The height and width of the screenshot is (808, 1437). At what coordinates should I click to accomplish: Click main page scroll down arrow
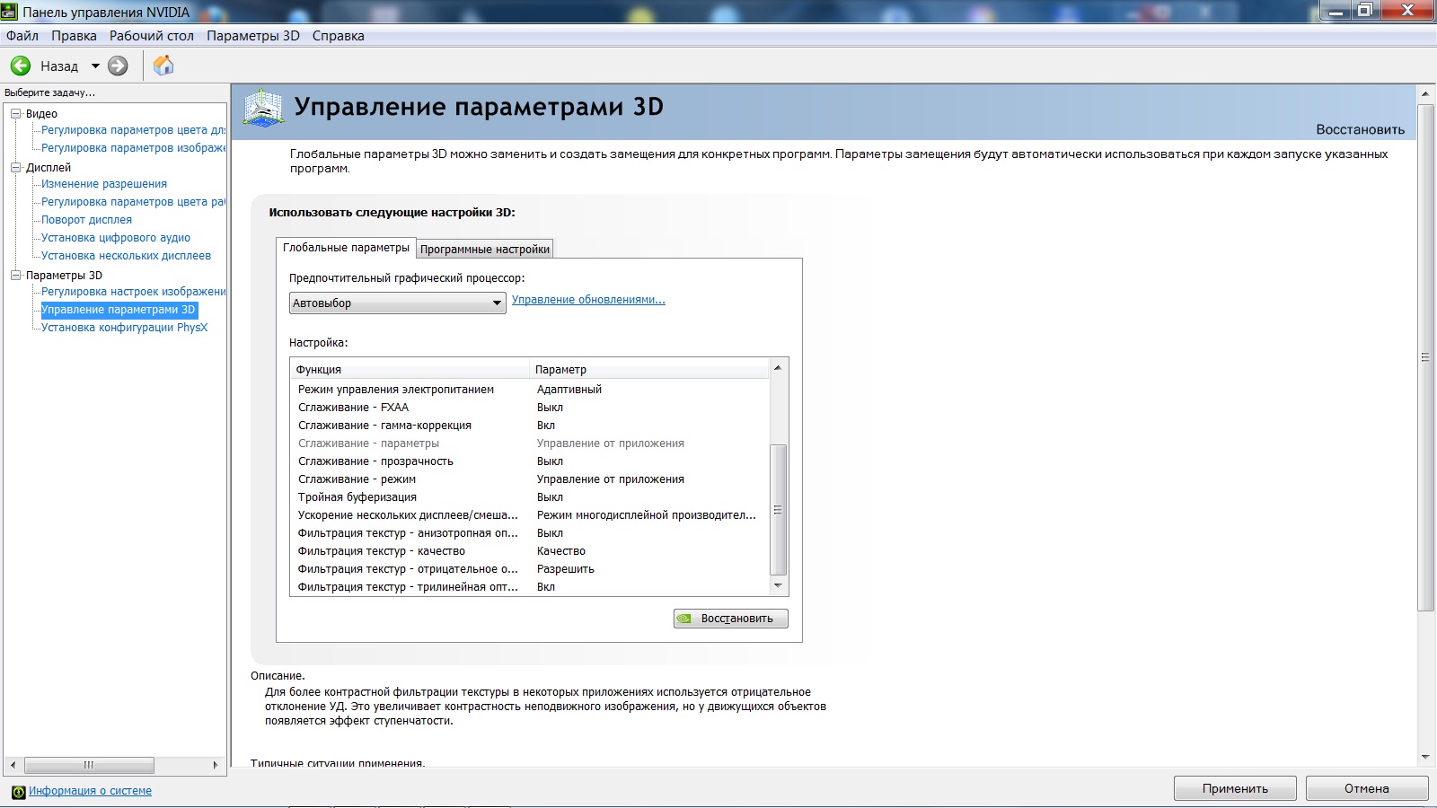[x=1425, y=757]
